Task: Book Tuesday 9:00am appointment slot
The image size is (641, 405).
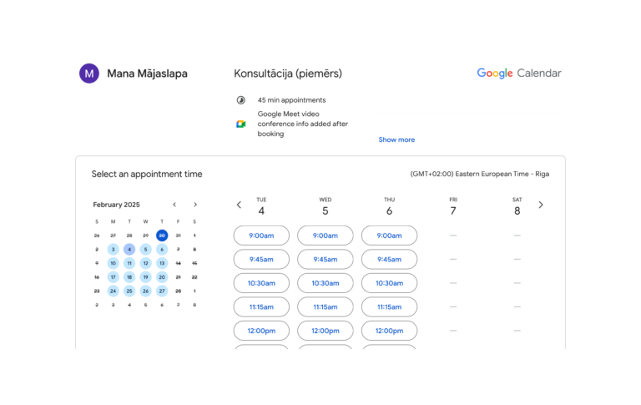Action: pyautogui.click(x=261, y=235)
